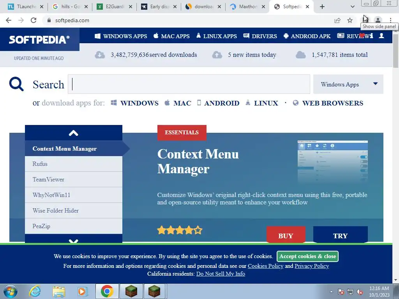
Task: Open the Windows Start menu
Action: coord(10,291)
